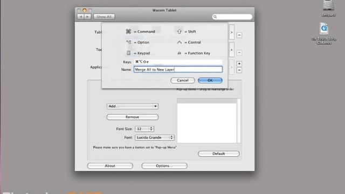Click the Default button

(219, 154)
